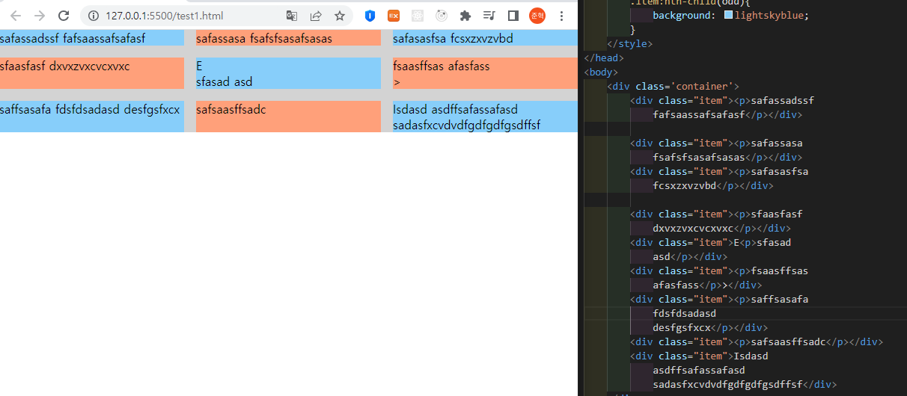Image resolution: width=907 pixels, height=396 pixels.
Task: Go back in the browser
Action: 15,16
